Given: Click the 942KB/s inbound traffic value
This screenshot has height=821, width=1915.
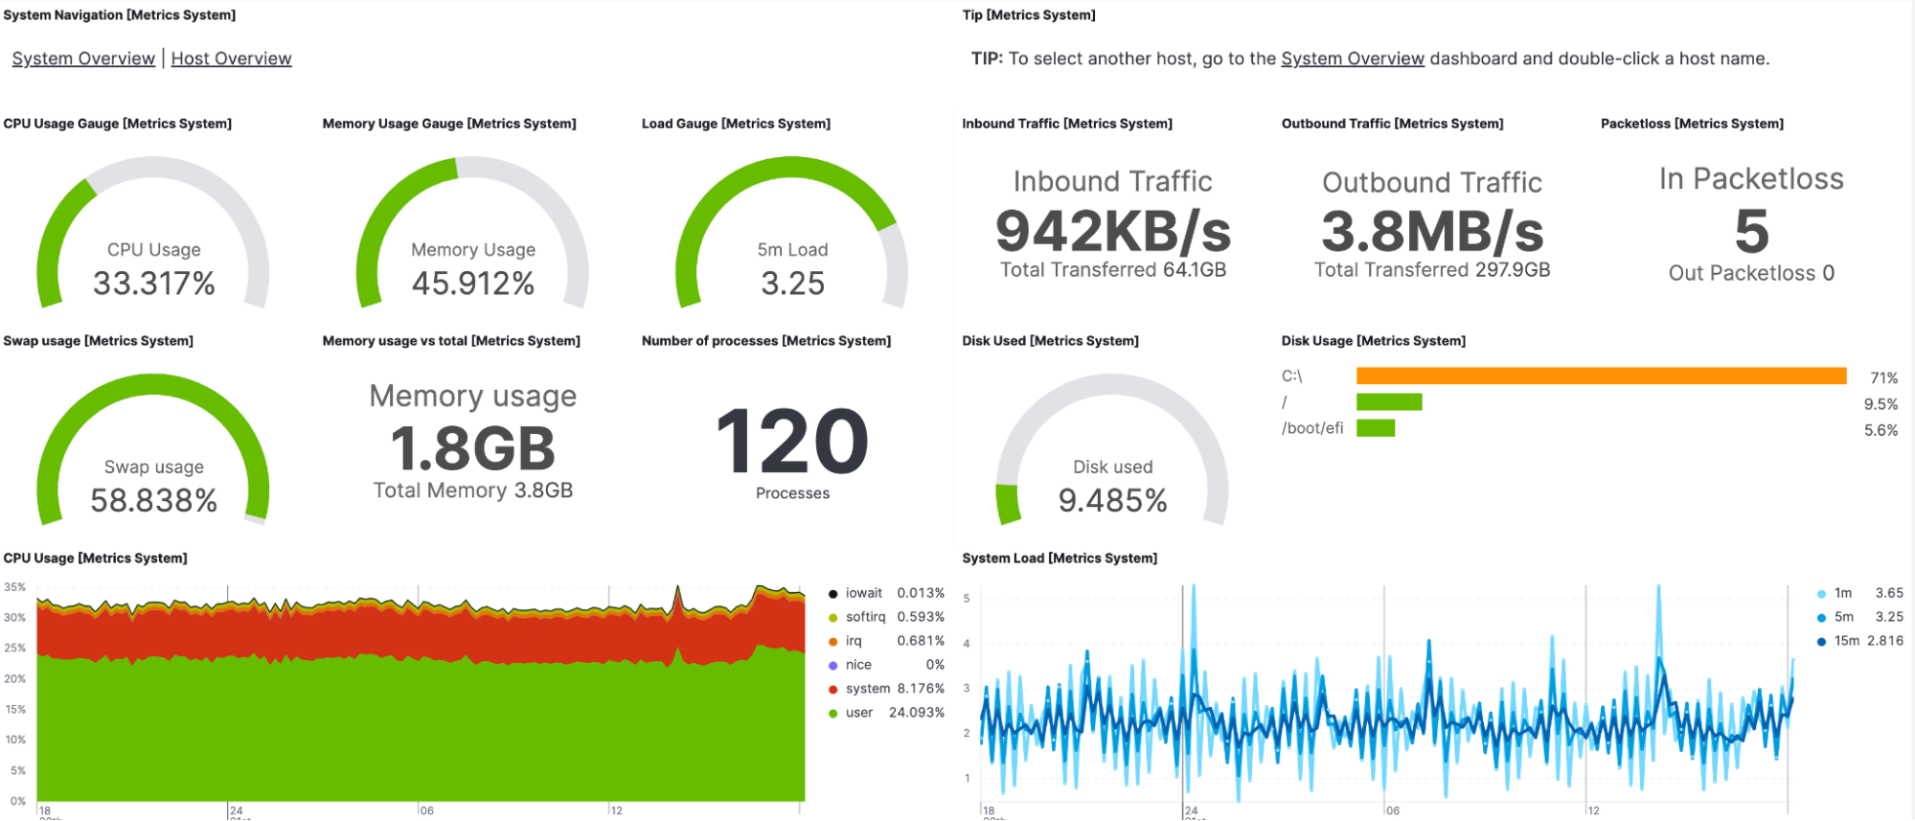Looking at the screenshot, I should 1112,232.
